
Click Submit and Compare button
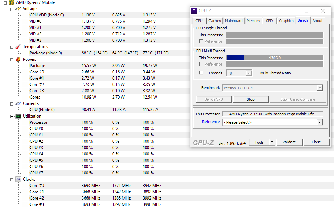(x=298, y=99)
